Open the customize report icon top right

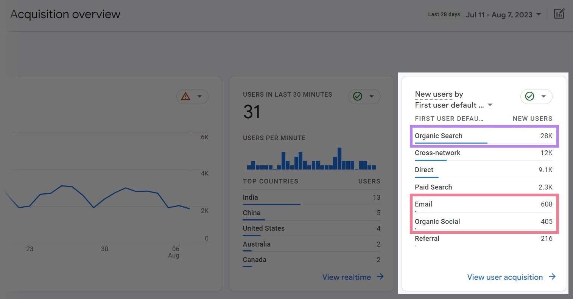[x=559, y=14]
